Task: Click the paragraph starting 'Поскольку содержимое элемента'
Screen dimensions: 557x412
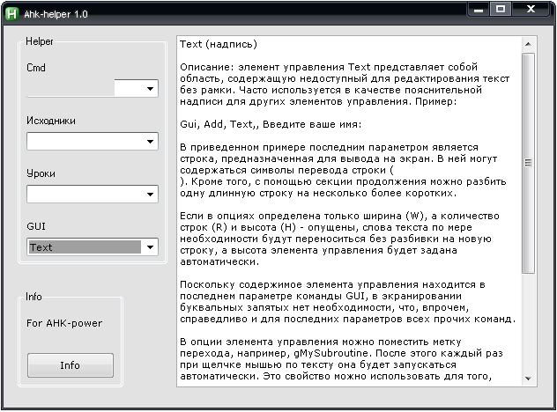Action: point(348,302)
